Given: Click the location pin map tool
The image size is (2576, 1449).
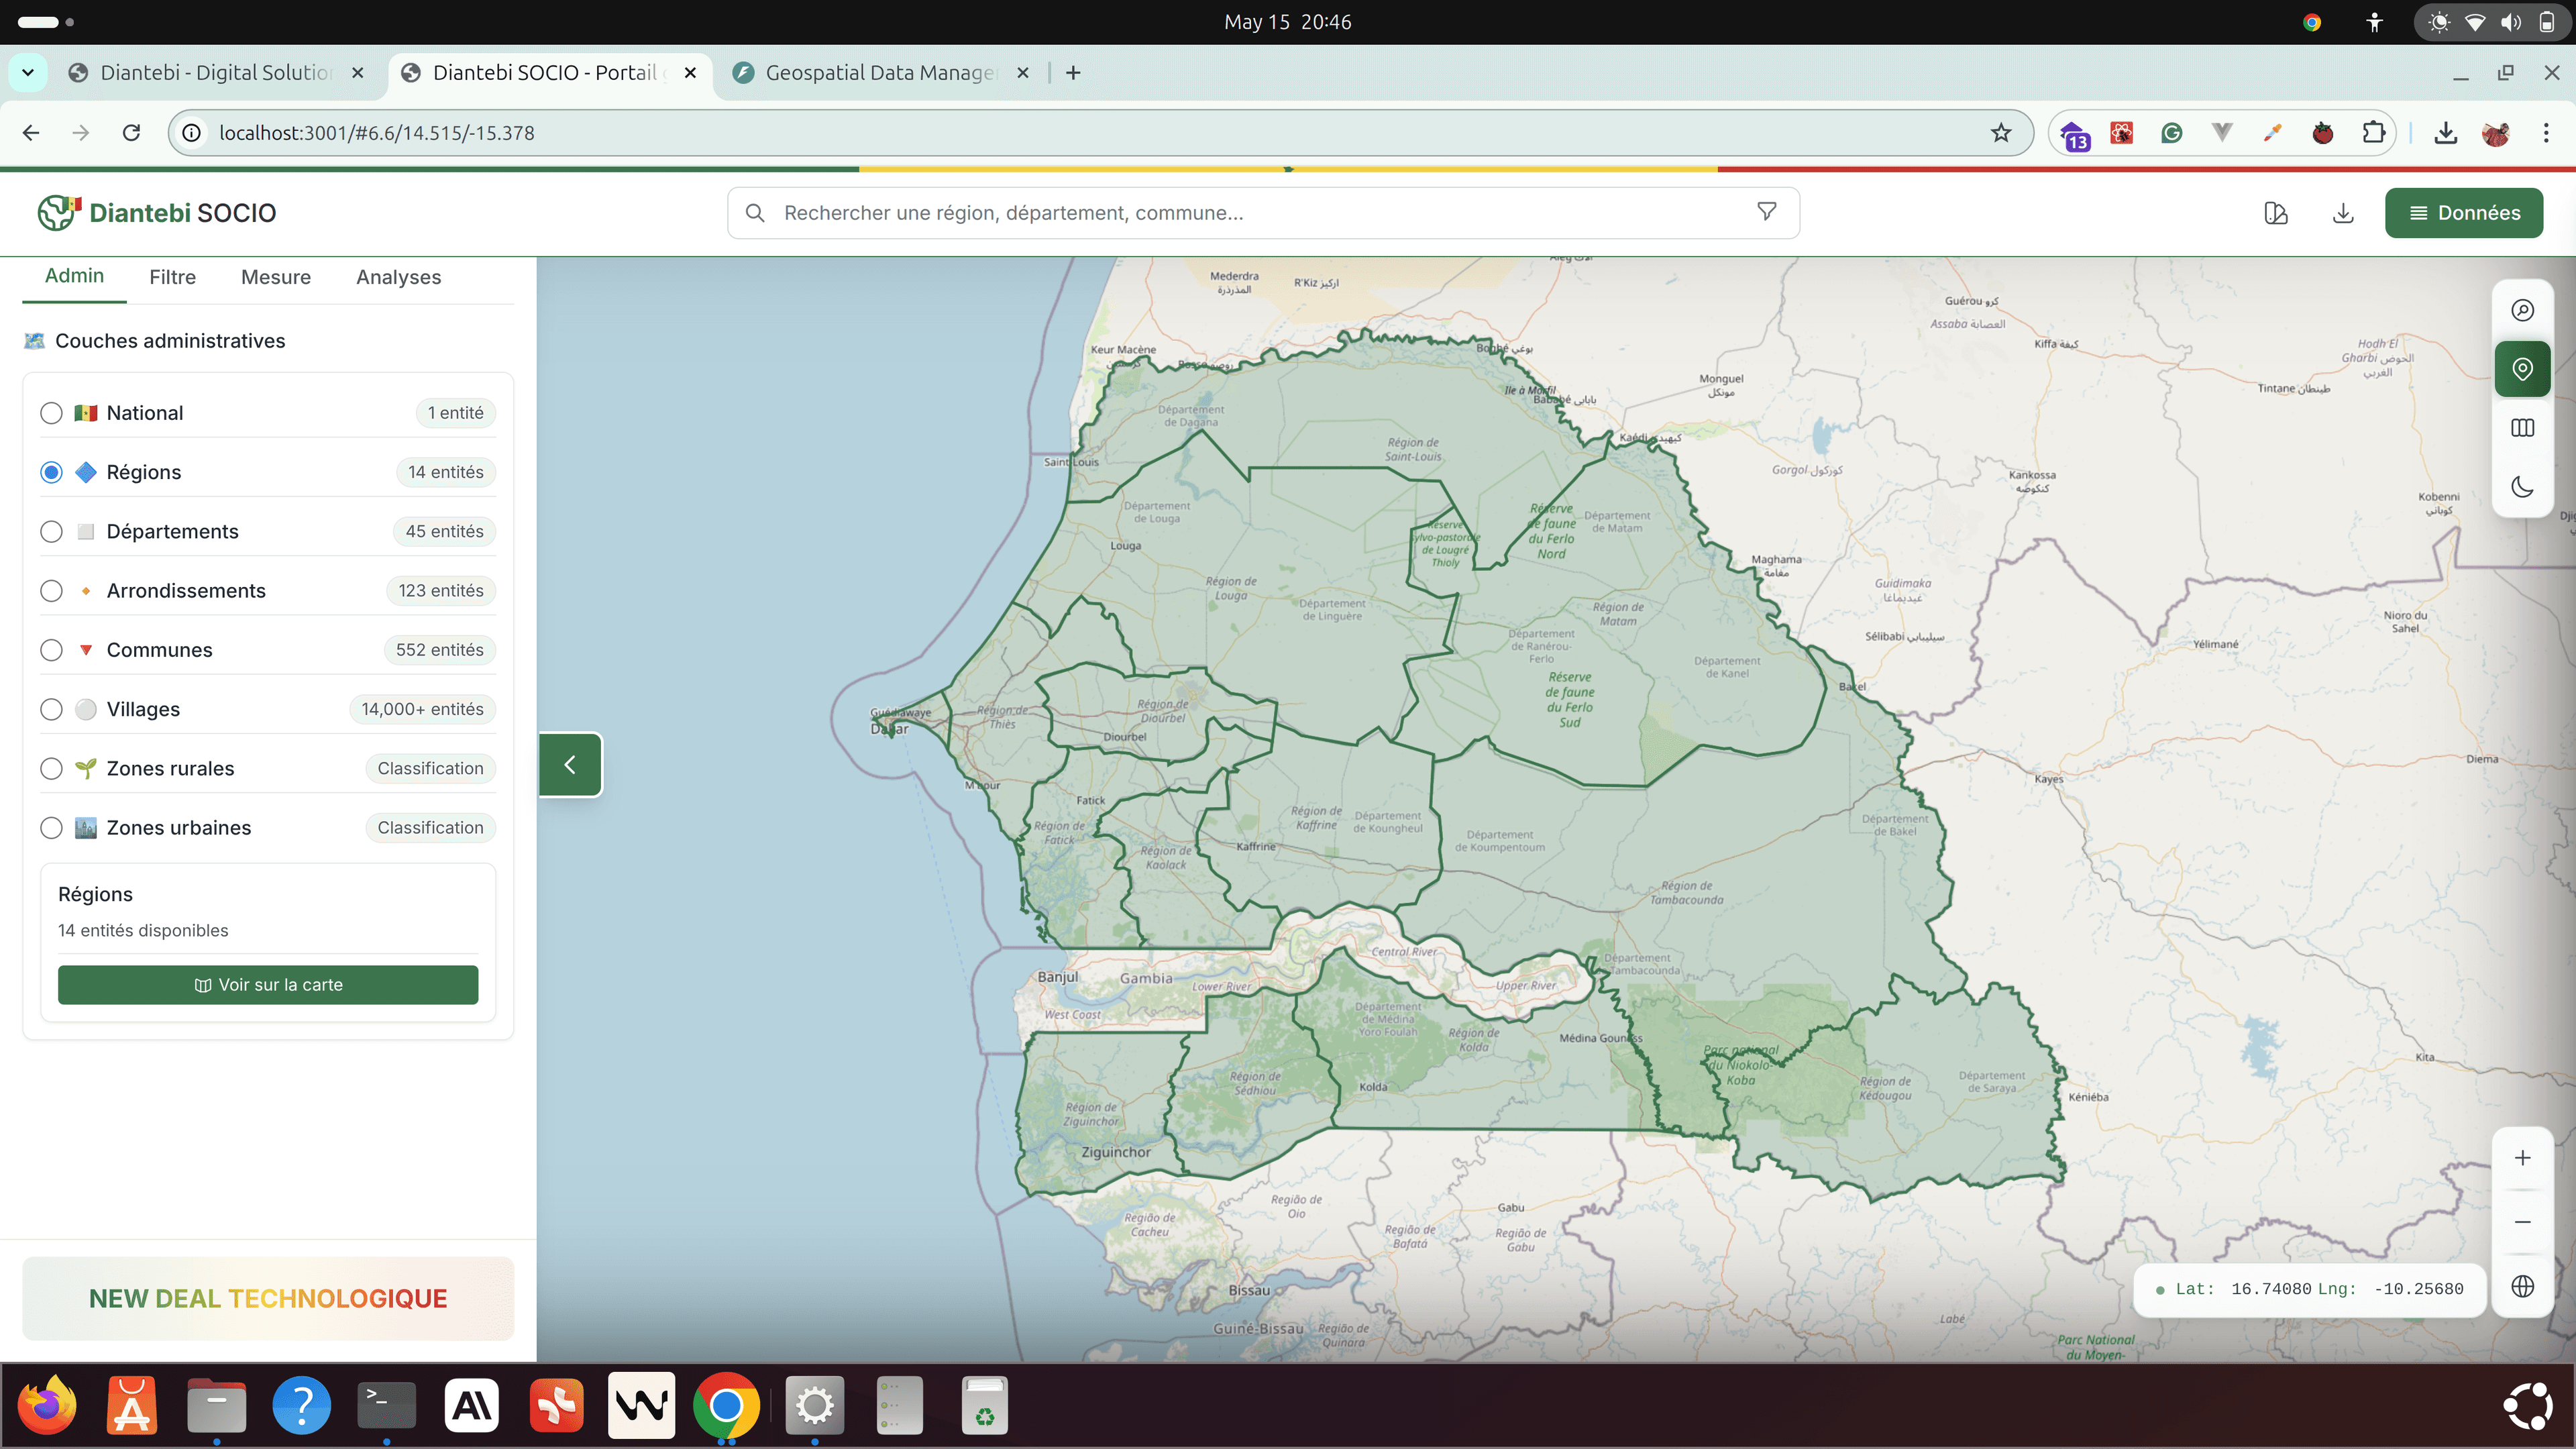Looking at the screenshot, I should click(x=2522, y=369).
